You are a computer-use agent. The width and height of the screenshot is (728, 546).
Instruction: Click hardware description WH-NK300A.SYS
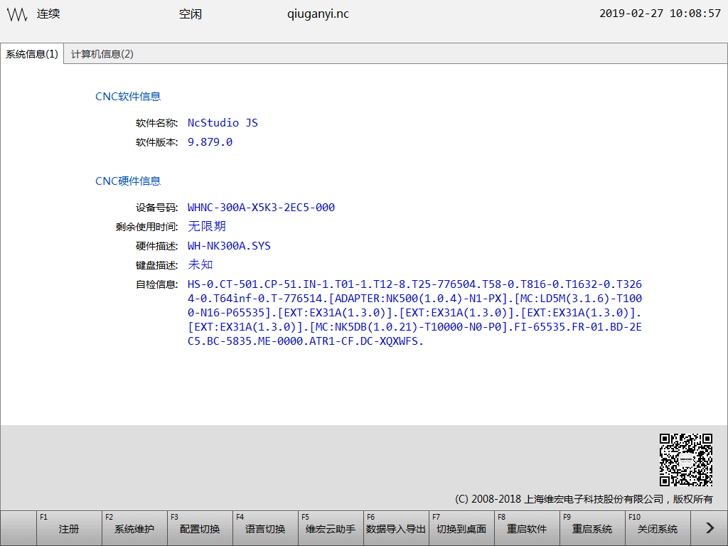(230, 246)
